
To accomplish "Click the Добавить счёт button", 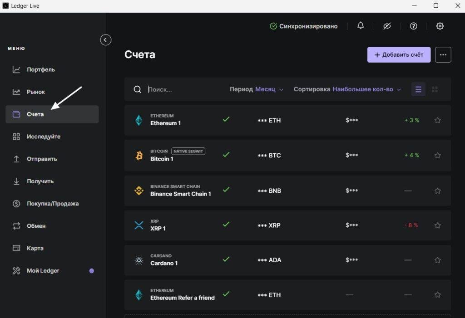I will (399, 54).
